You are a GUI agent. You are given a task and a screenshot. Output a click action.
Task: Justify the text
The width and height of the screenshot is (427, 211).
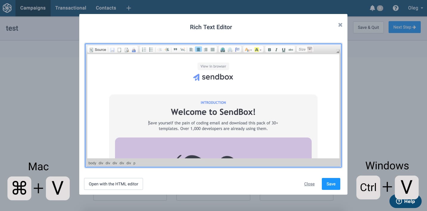(213, 50)
